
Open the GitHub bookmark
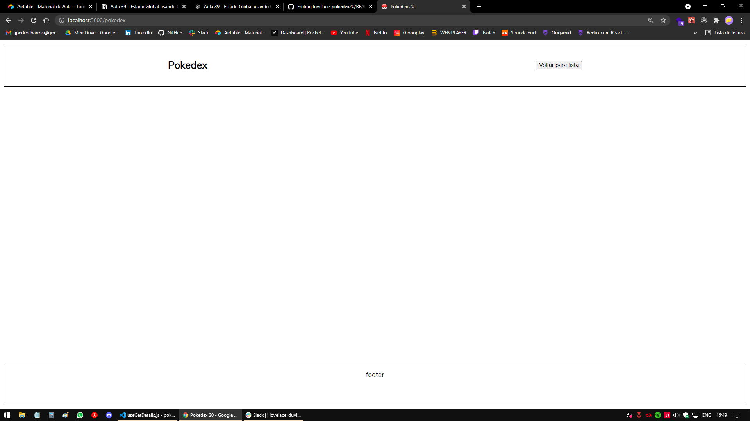tap(170, 33)
